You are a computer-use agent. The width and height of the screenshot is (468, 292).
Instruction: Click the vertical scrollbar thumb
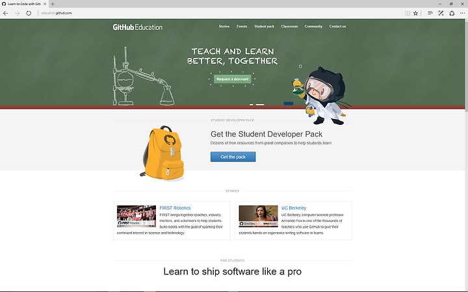click(466, 66)
